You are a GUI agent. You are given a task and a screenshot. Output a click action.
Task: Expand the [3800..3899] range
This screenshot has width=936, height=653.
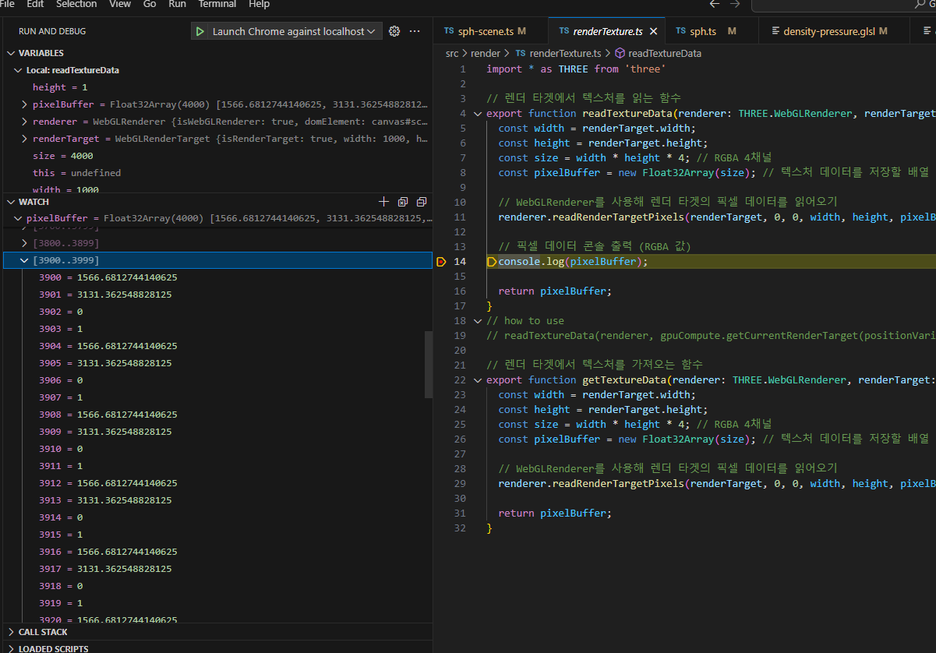click(25, 243)
